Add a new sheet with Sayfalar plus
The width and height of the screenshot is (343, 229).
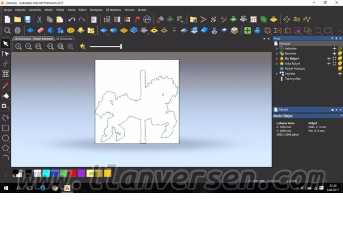coord(340,74)
